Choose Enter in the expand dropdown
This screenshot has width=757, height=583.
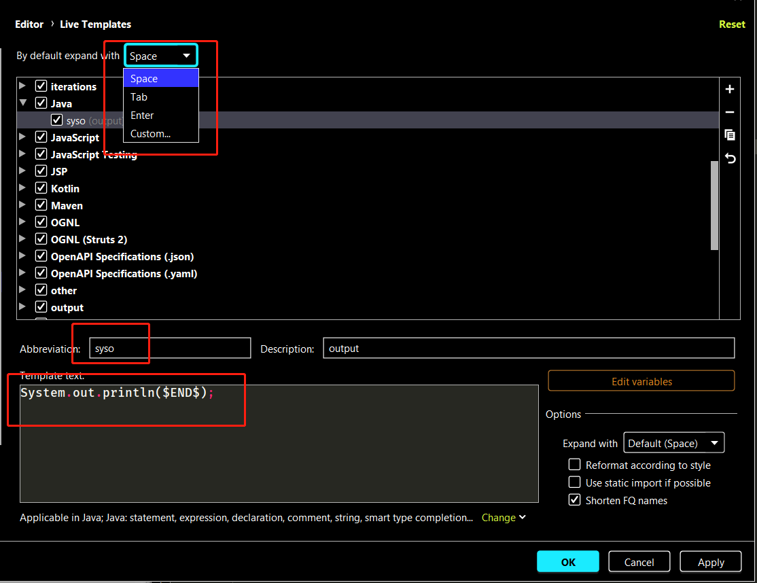click(142, 116)
